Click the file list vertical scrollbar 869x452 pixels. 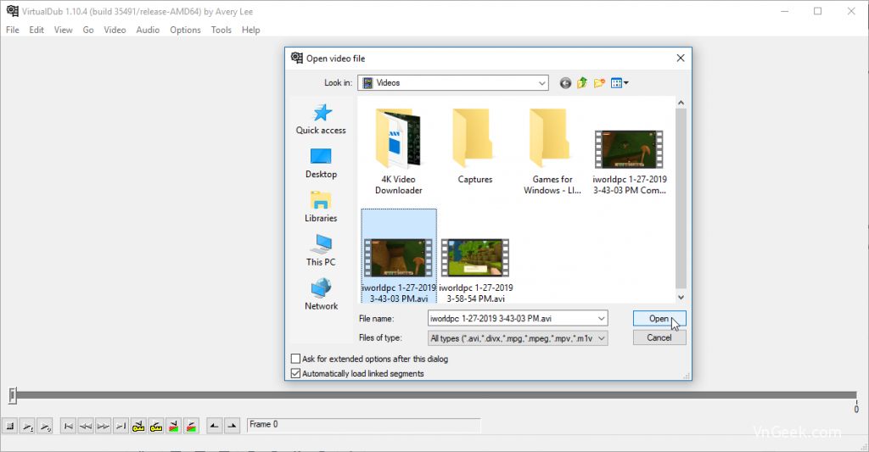pyautogui.click(x=681, y=198)
